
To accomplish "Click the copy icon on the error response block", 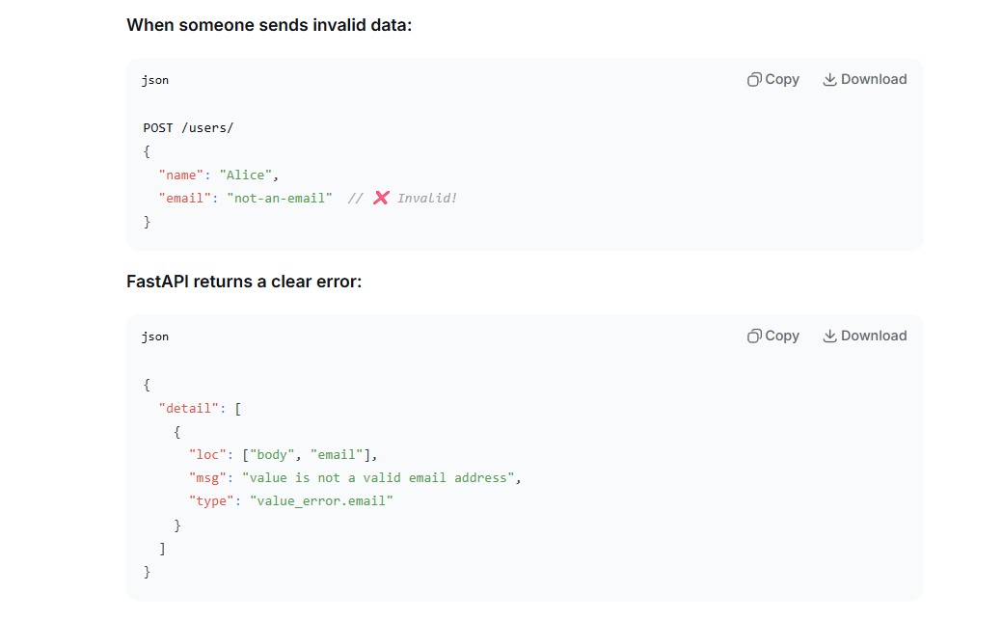I will [754, 336].
